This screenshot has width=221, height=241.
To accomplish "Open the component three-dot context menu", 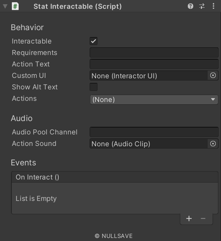I will coord(213,6).
